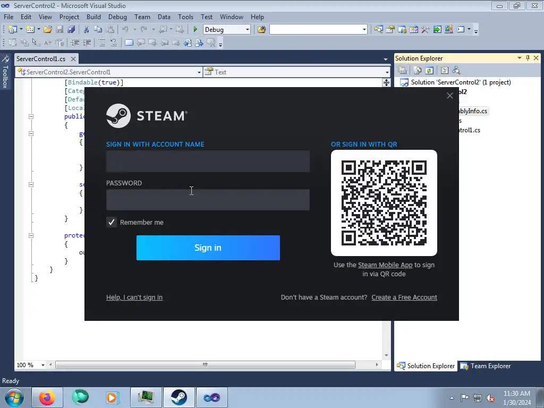Toggle a bookmark with the blue rectangle icon
Image resolution: width=544 pixels, height=408 pixels.
[129, 42]
